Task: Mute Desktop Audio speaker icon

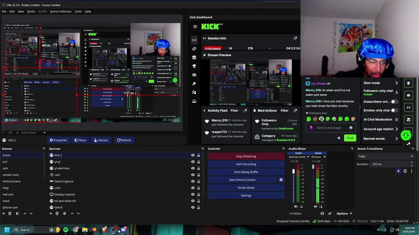Action: point(296,207)
